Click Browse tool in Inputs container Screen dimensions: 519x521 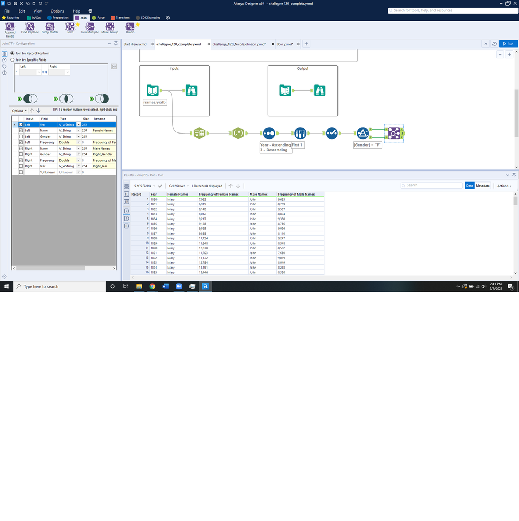click(x=191, y=90)
